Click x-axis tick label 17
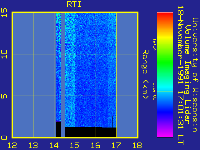The image size is (200, 150). (x=116, y=145)
